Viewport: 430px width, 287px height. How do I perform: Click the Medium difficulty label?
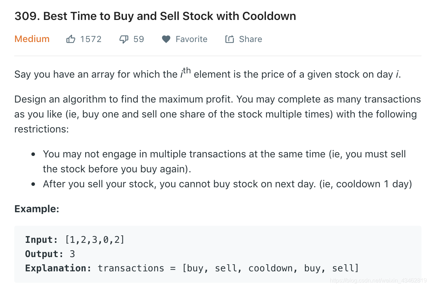pos(32,39)
